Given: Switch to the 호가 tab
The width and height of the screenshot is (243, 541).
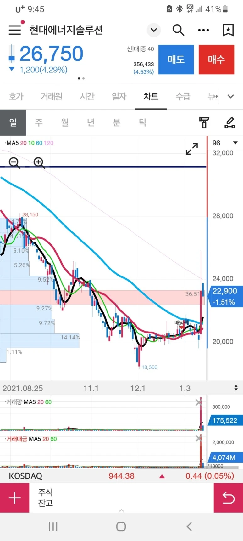Looking at the screenshot, I should pos(16,96).
